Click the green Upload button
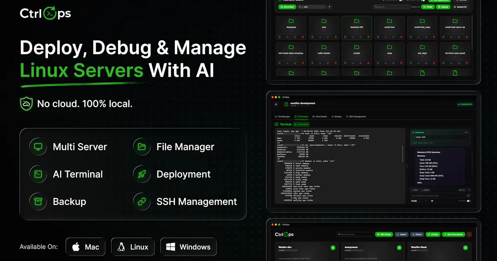 (x=443, y=7)
